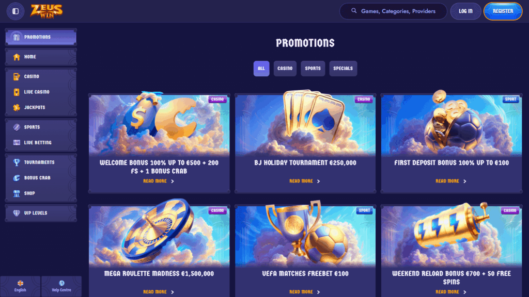Viewport: 529px width, 297px height.
Task: Filter promotions by Casino tab
Action: [x=285, y=69]
